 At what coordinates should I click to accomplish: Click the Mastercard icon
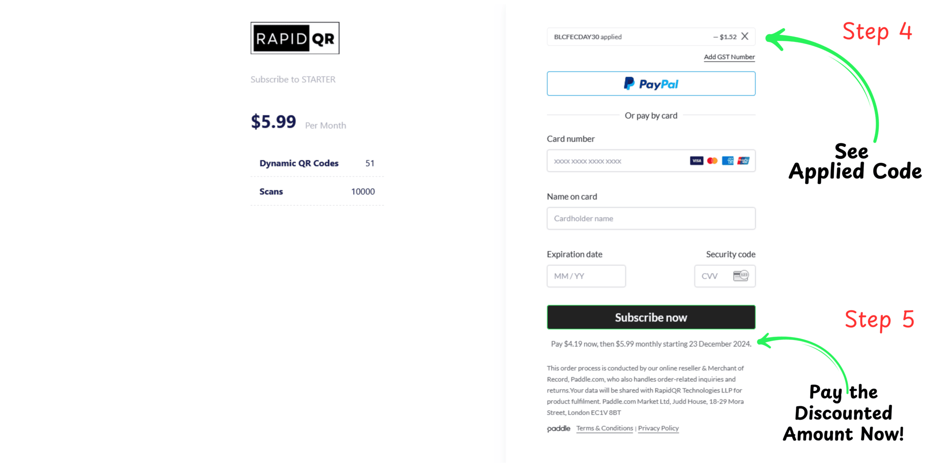(712, 161)
